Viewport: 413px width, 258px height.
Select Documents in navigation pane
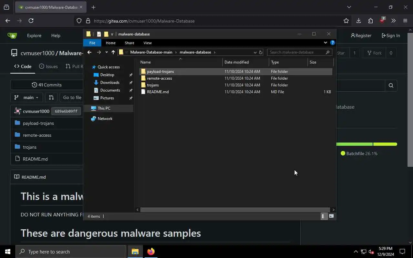pos(110,90)
